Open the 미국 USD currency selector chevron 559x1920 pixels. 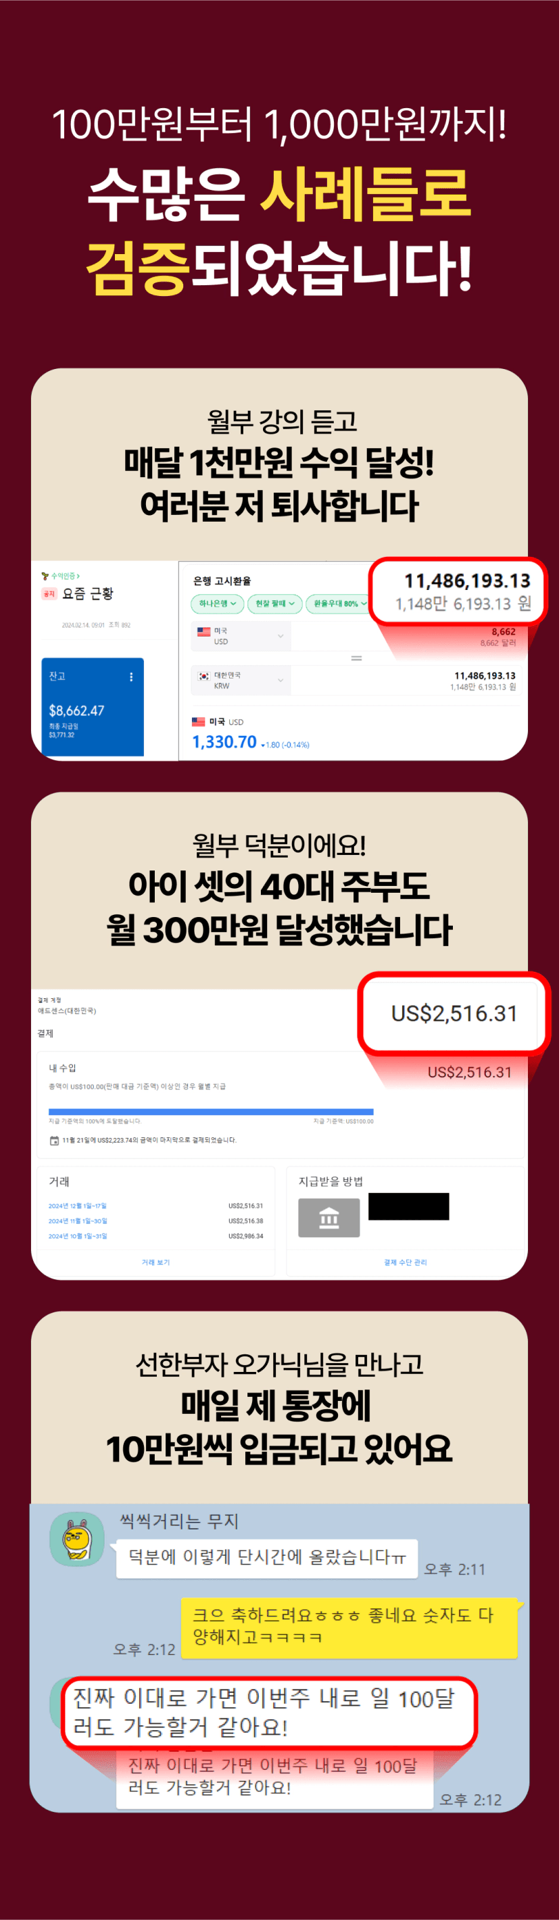(281, 636)
